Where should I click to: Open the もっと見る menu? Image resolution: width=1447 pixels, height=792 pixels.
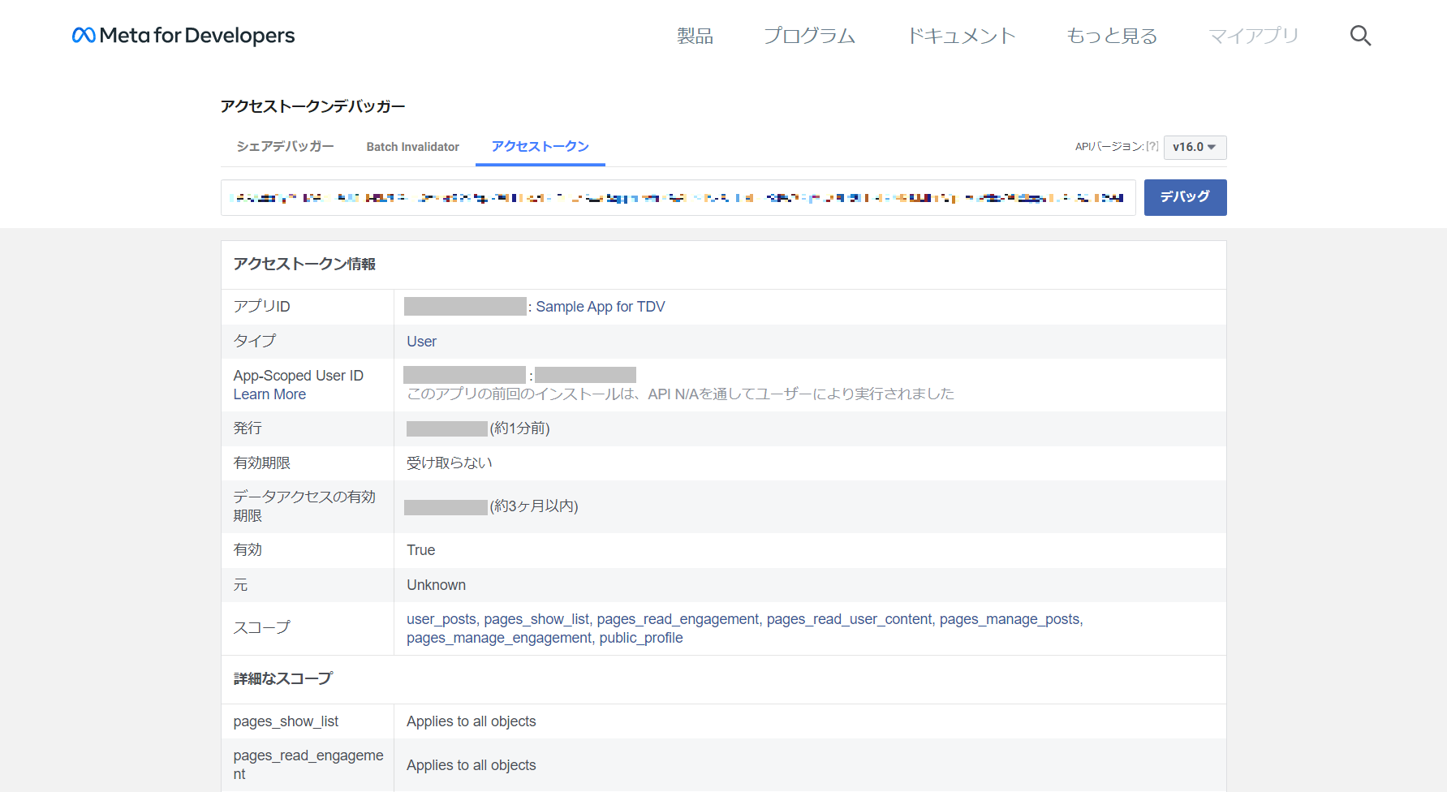(x=1112, y=36)
